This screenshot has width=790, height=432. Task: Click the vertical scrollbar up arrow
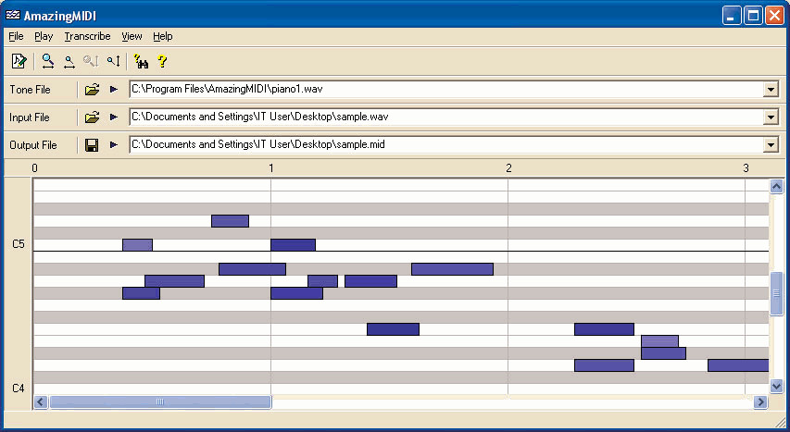coord(776,186)
